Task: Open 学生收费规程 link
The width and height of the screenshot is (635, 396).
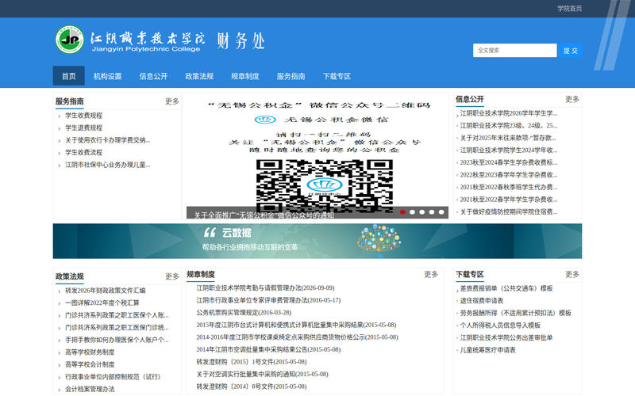Action: click(x=84, y=116)
